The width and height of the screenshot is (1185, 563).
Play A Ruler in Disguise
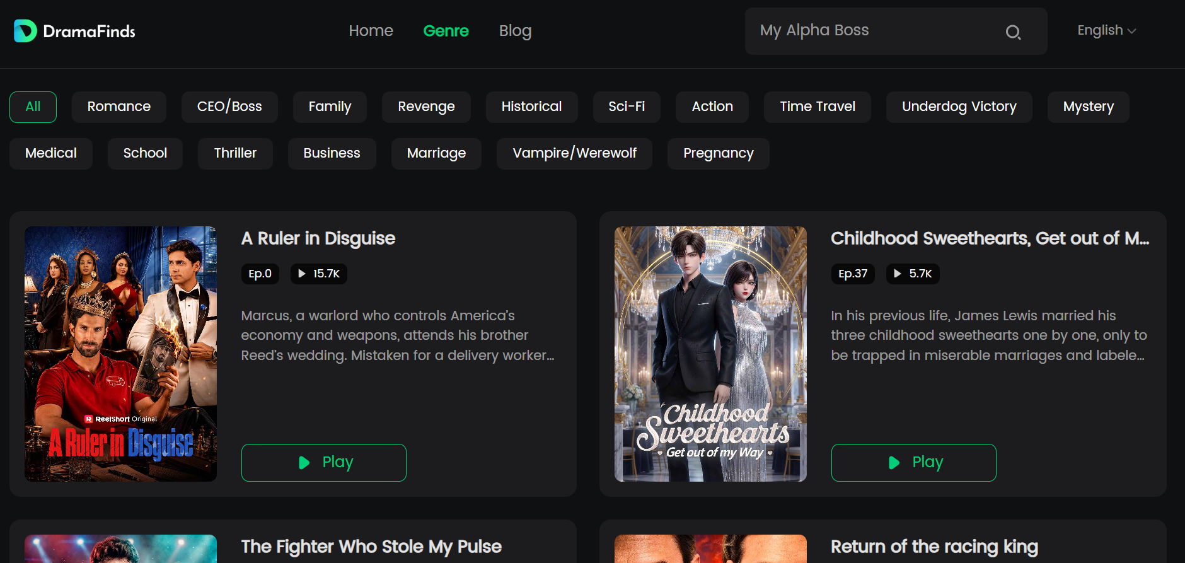(x=324, y=463)
